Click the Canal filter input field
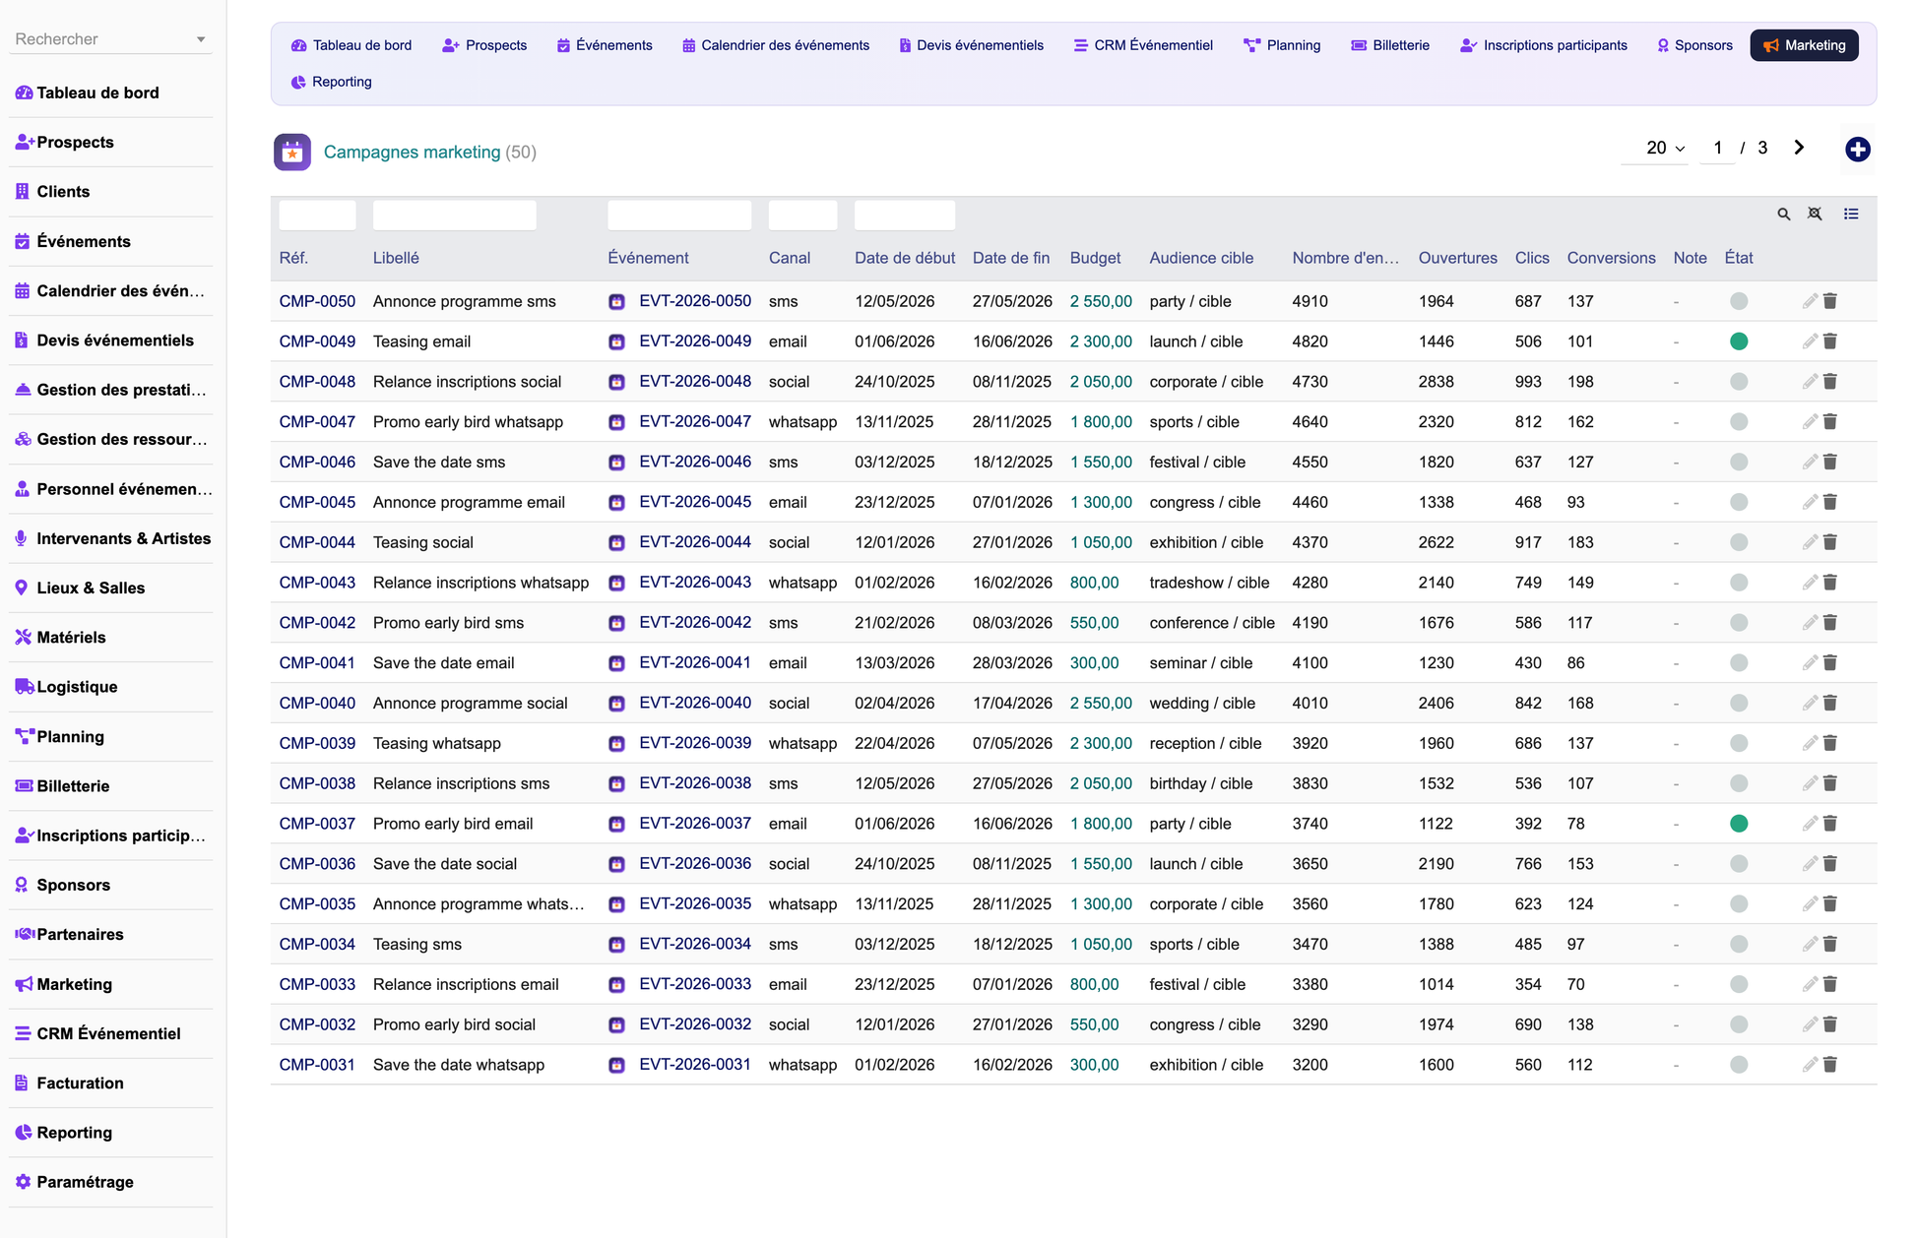Screen dimensions: 1916x1238 click(x=802, y=215)
